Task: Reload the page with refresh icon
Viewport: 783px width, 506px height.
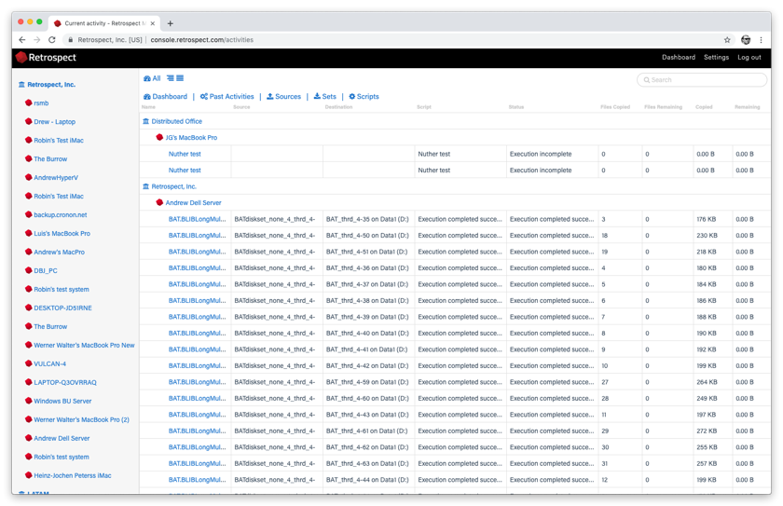Action: (x=52, y=40)
